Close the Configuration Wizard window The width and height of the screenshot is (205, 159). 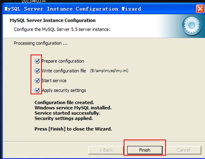(x=200, y=9)
